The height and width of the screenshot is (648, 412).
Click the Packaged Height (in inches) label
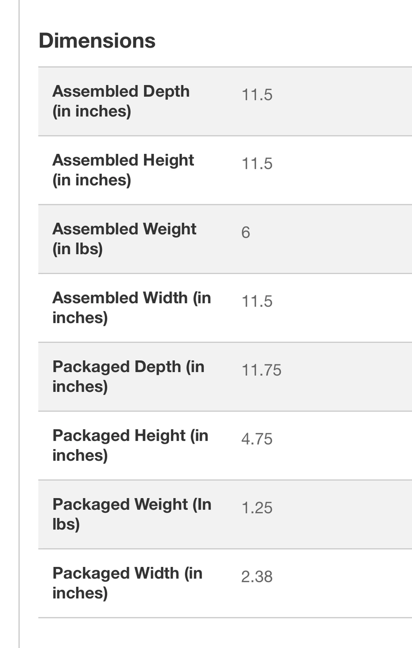[130, 445]
